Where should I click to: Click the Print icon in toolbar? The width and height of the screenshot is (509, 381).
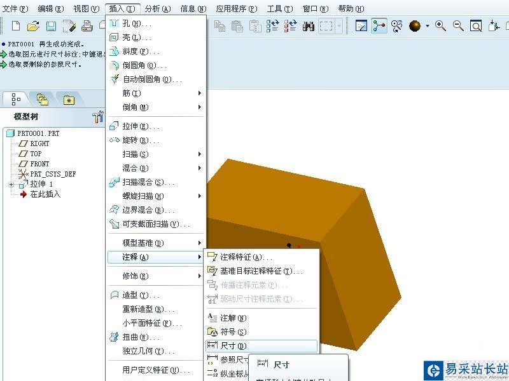pyautogui.click(x=87, y=26)
